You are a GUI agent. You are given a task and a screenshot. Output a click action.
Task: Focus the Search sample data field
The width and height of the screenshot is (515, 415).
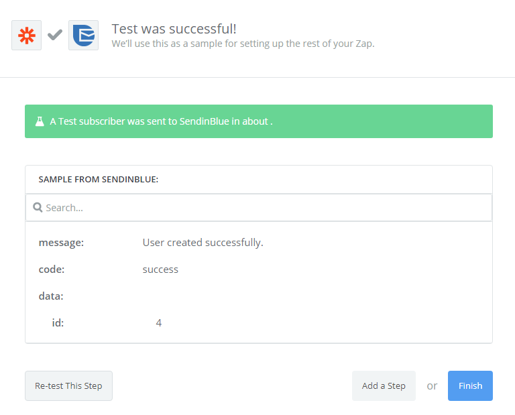point(262,208)
